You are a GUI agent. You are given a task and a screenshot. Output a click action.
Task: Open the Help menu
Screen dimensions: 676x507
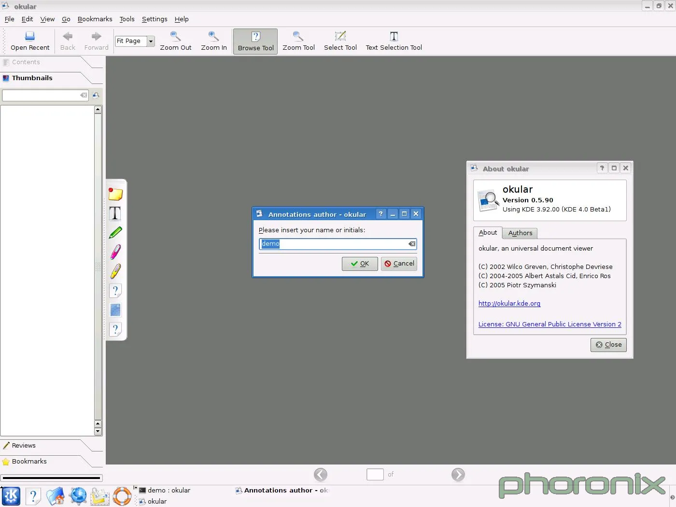[182, 19]
